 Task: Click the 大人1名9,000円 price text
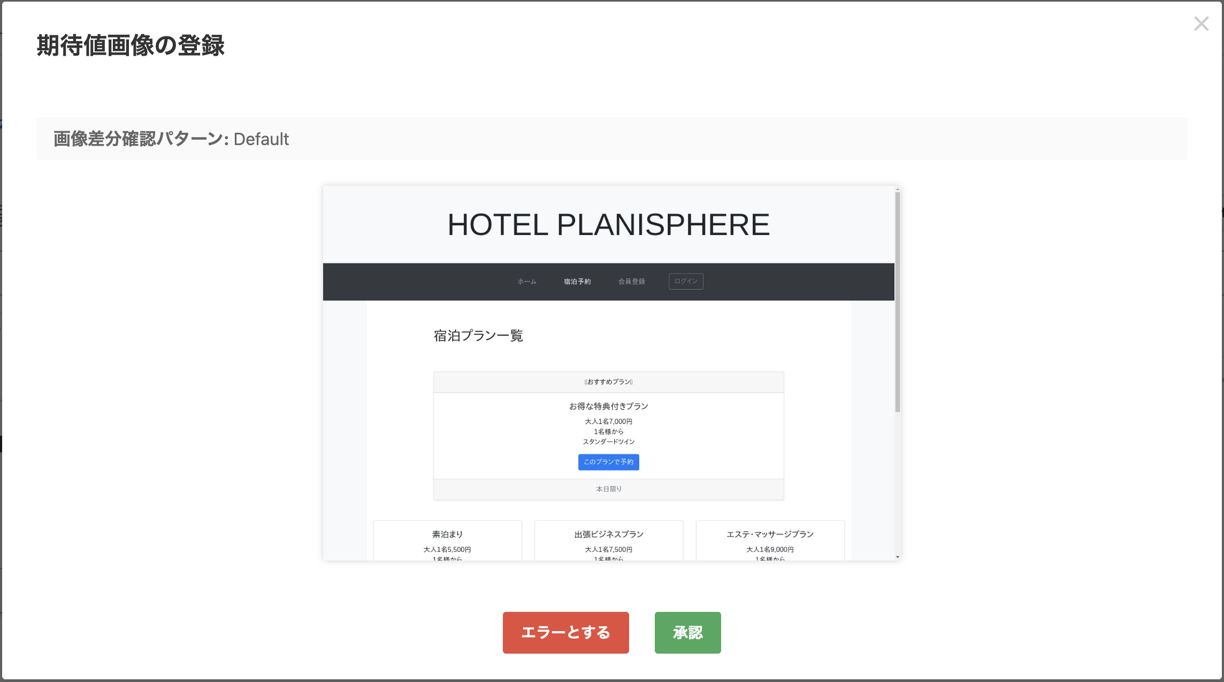tap(770, 550)
